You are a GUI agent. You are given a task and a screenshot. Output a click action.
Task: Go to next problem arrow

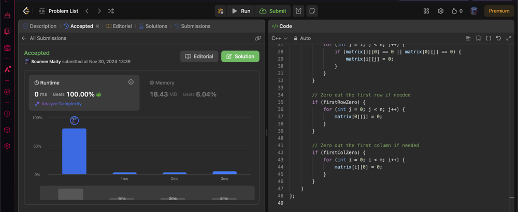[99, 11]
